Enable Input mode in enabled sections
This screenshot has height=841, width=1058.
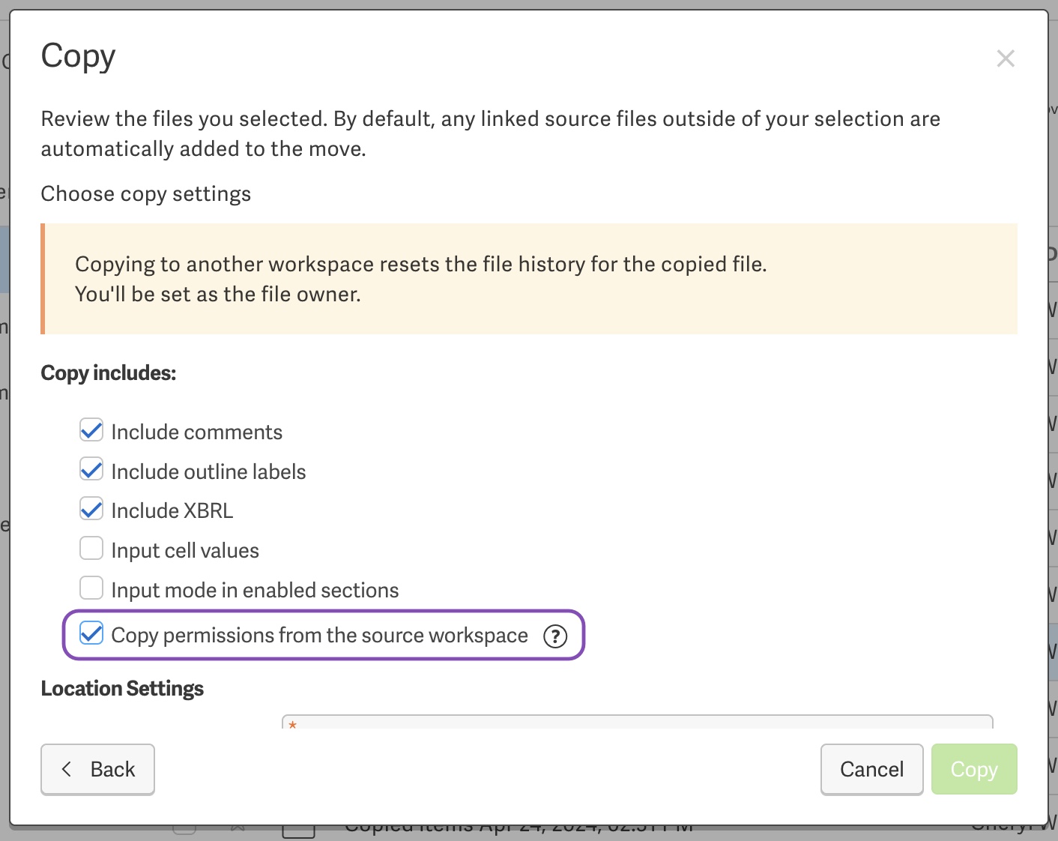pos(91,588)
